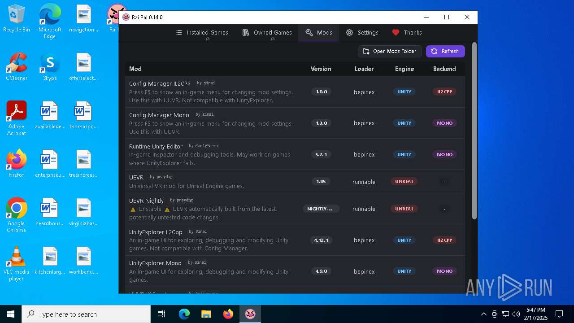
Task: Select the navigation image file on desktop
Action: pos(84,19)
